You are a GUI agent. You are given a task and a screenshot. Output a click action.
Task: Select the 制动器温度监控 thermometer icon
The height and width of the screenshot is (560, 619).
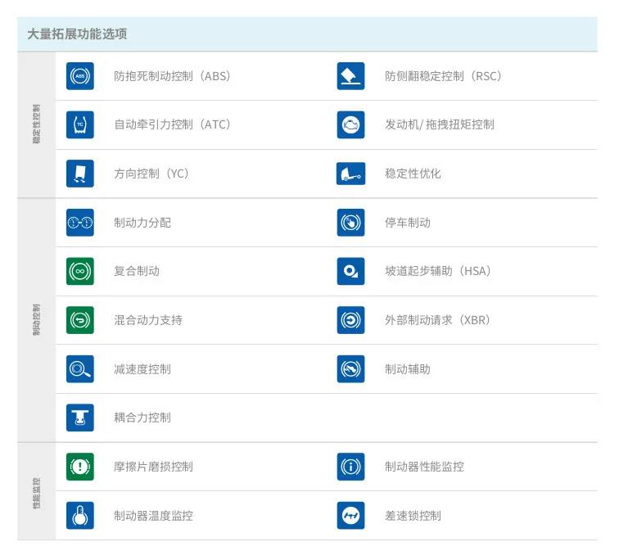coord(80,516)
